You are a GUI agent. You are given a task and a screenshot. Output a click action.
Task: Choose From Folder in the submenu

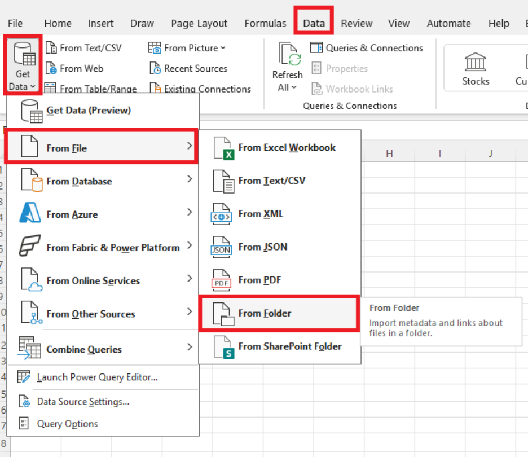coord(279,313)
